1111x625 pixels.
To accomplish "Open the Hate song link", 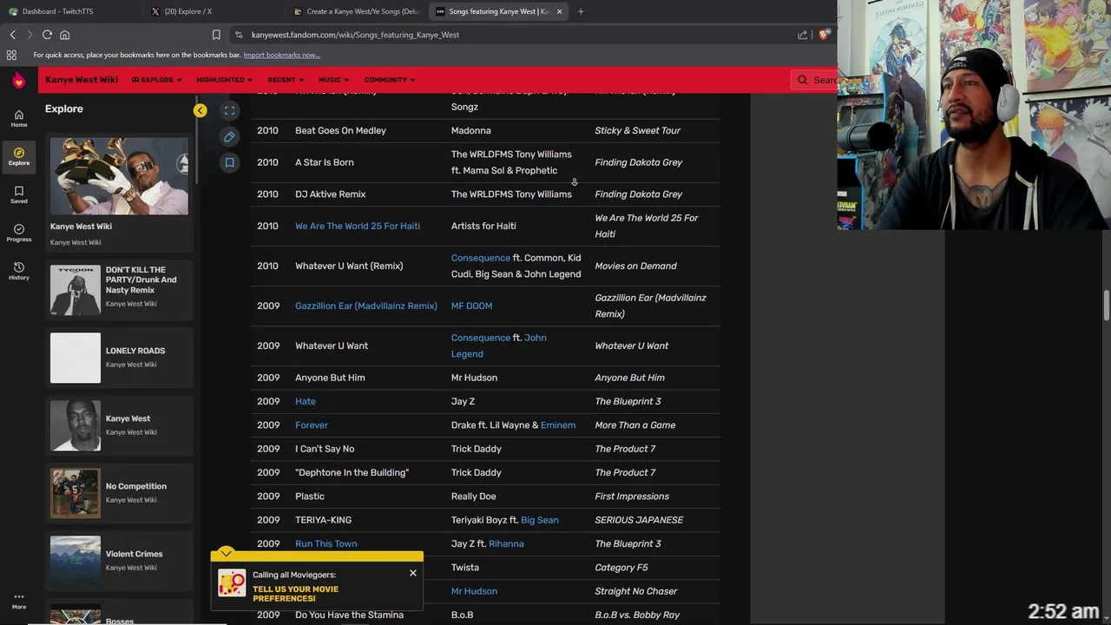I will pos(306,401).
